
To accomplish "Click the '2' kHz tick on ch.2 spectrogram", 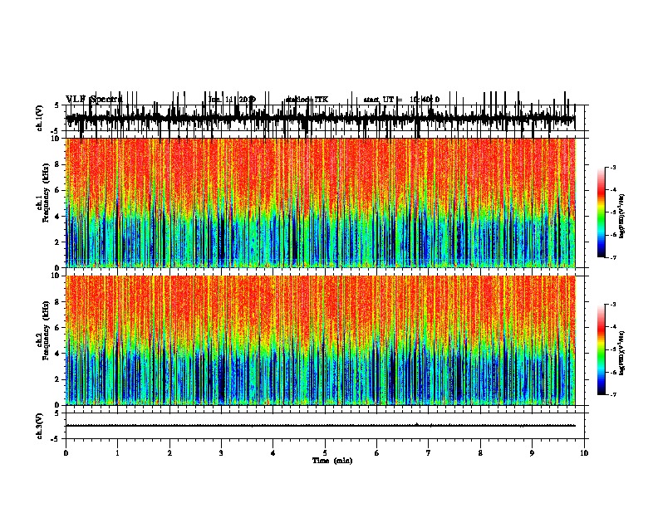I will [58, 379].
